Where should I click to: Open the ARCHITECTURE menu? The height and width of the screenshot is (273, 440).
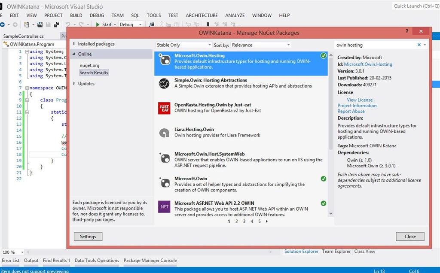(202, 15)
